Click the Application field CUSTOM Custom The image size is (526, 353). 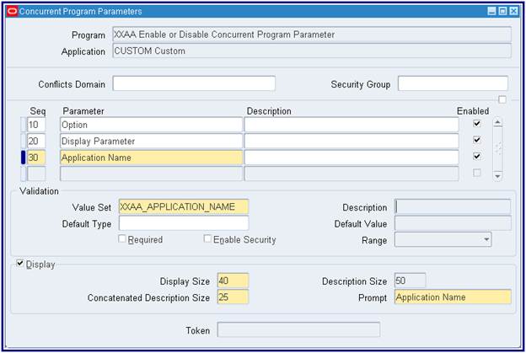click(x=312, y=51)
